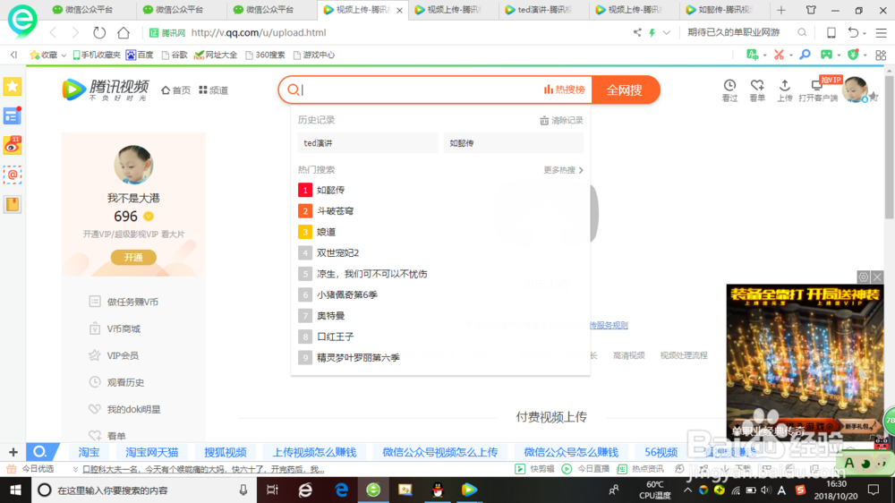Click the Tencent Video logo

(x=106, y=90)
